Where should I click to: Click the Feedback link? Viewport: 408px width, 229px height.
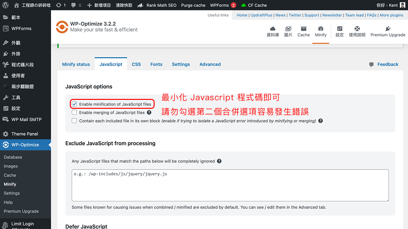point(388,64)
